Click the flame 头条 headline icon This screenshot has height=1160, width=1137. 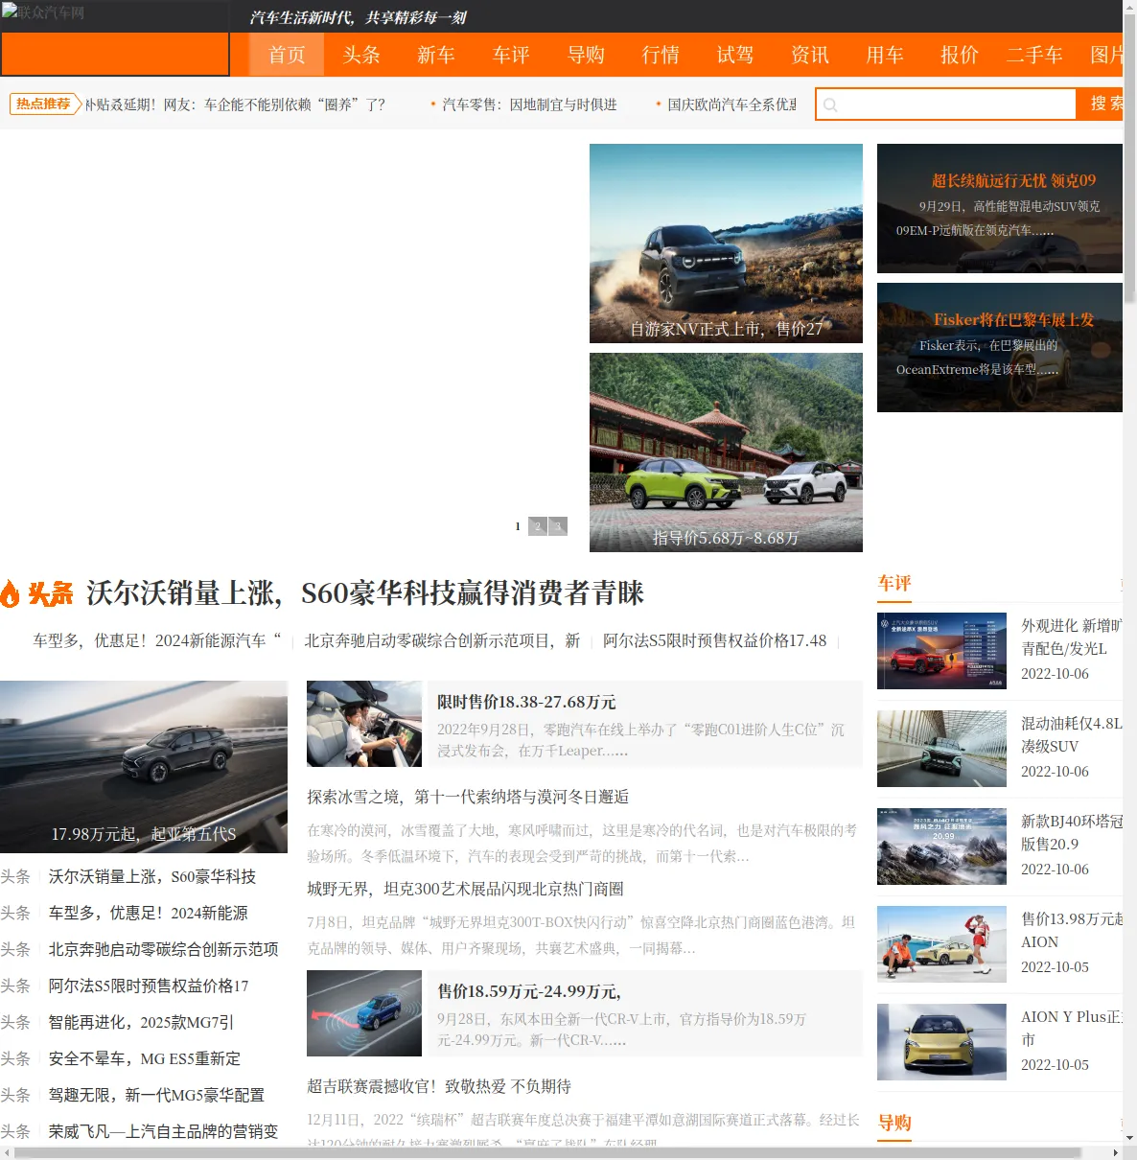37,593
